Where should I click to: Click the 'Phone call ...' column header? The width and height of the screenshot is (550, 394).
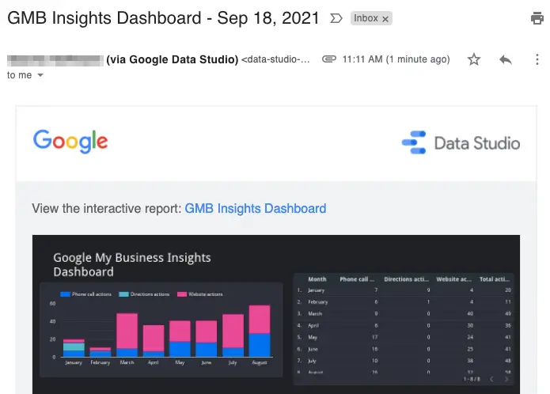point(357,279)
